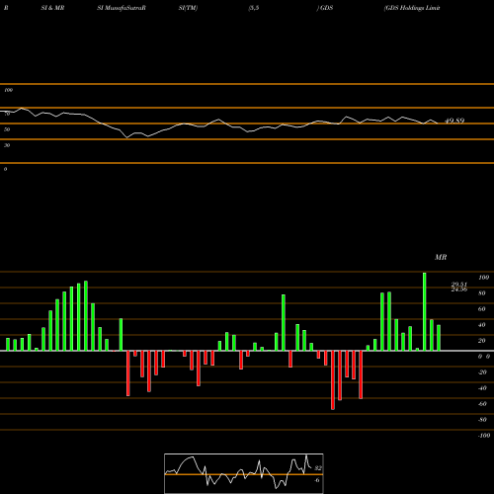Image resolution: width=494 pixels, height=494 pixels.
Task: Open the mini overview chart thumbnail
Action: click(x=244, y=473)
